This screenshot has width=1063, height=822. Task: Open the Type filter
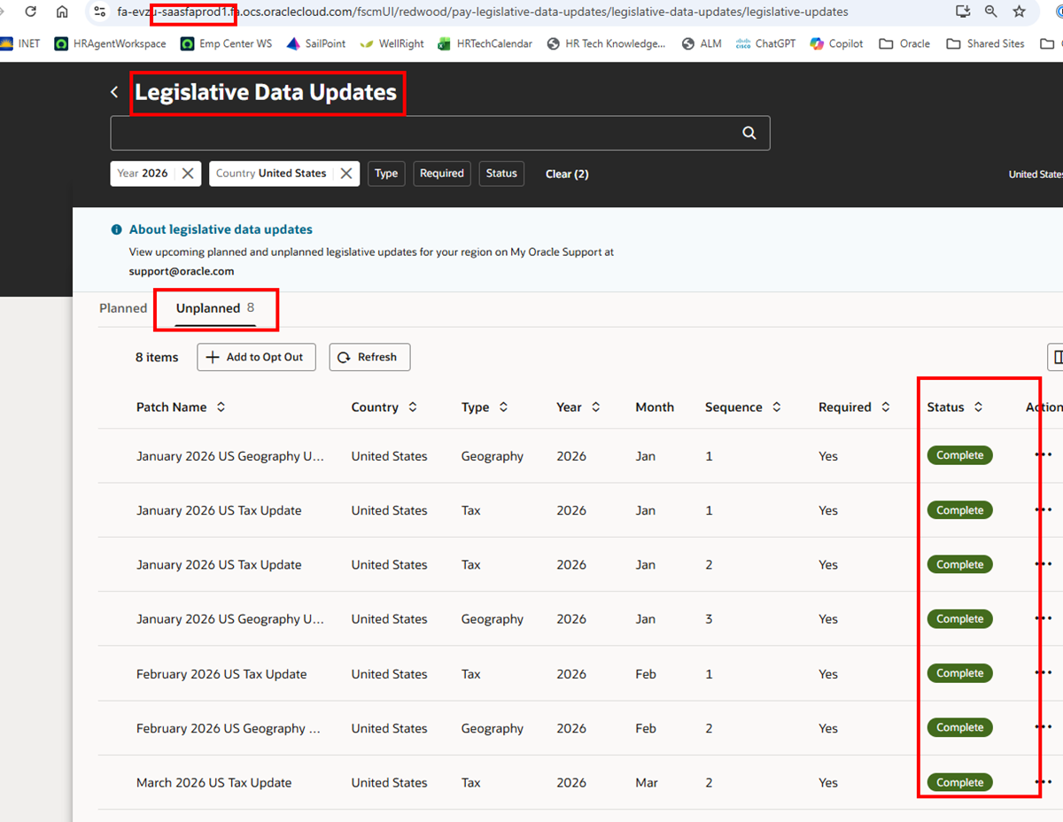point(386,174)
